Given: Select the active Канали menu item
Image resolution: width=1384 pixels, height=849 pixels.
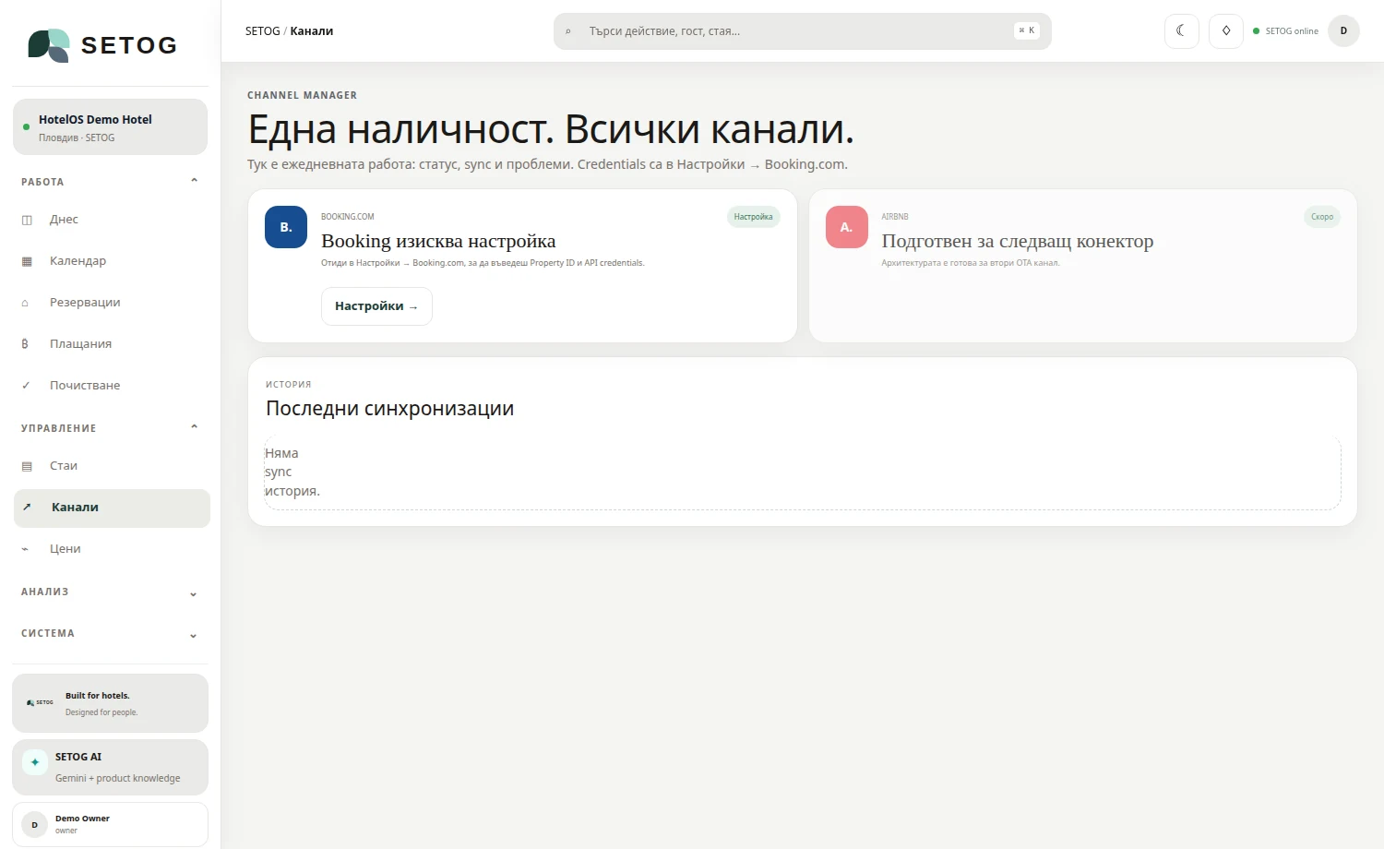Looking at the screenshot, I should point(112,508).
